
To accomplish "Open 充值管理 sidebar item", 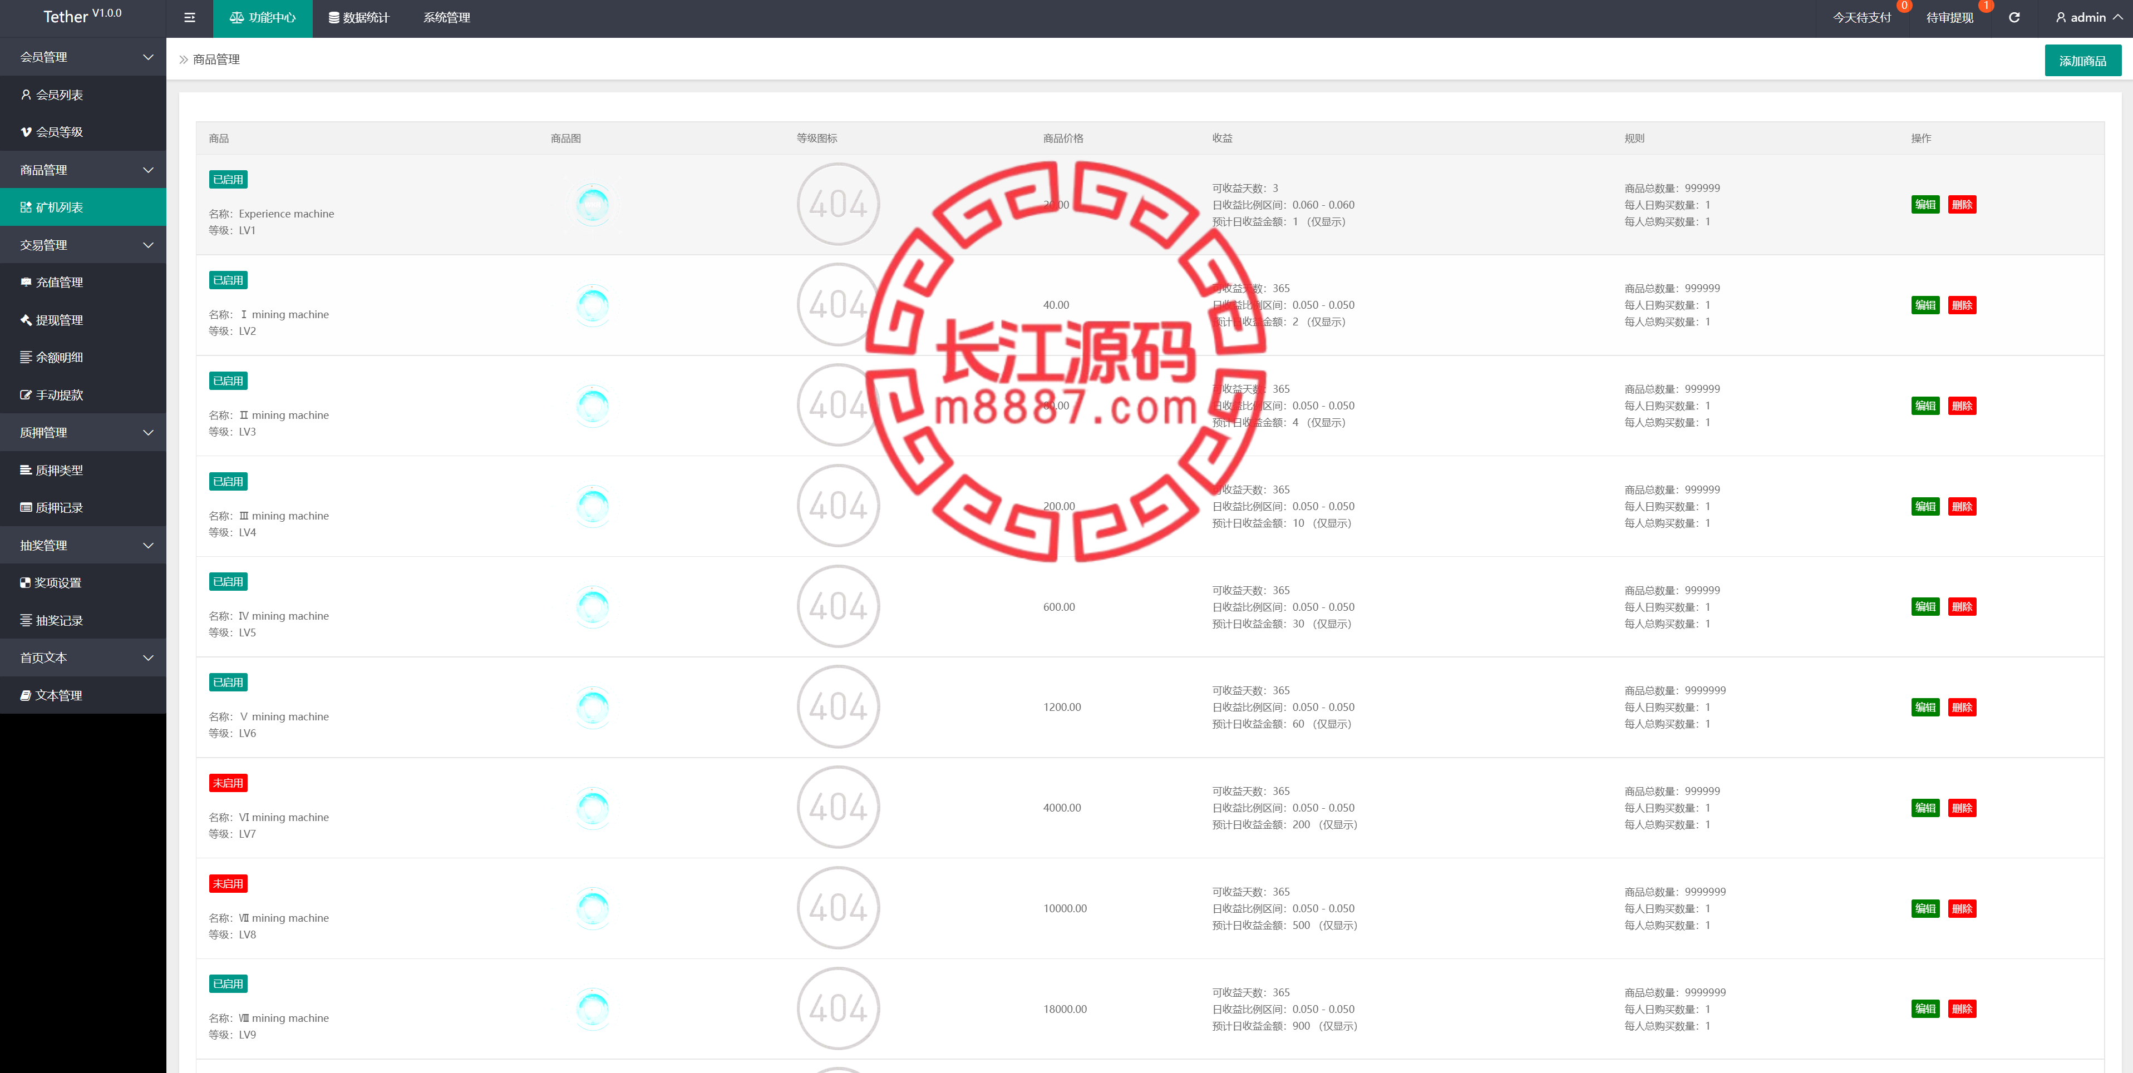I will tap(83, 283).
